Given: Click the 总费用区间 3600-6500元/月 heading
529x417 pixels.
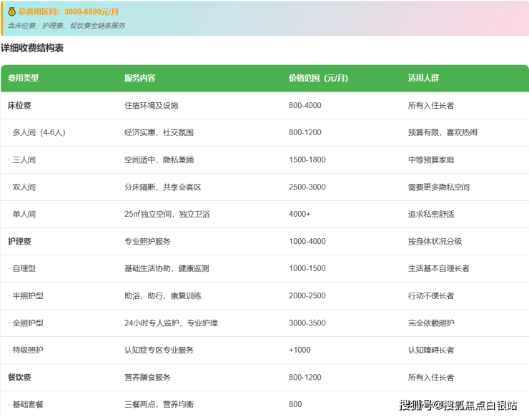Looking at the screenshot, I should [x=68, y=12].
